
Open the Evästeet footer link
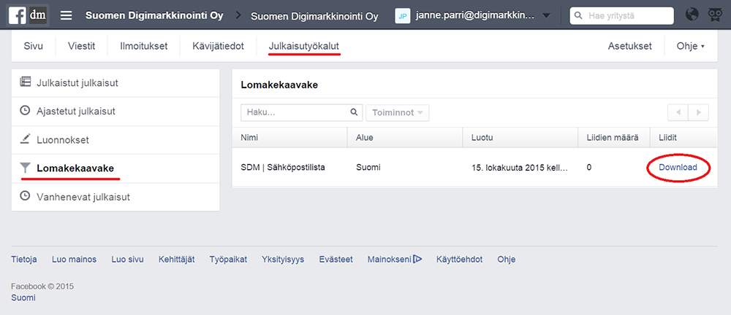pos(336,259)
